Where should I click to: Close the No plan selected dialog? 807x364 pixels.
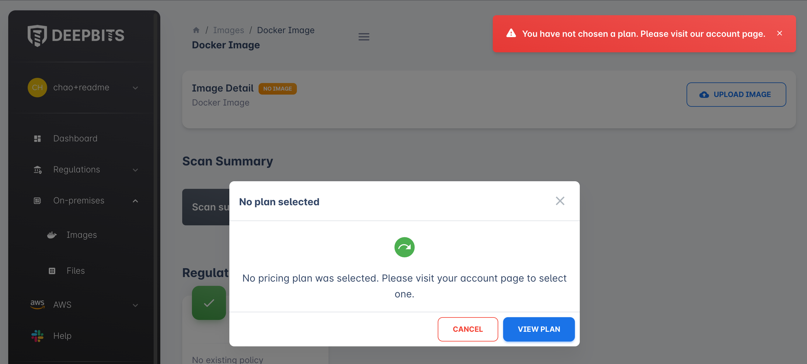point(560,201)
